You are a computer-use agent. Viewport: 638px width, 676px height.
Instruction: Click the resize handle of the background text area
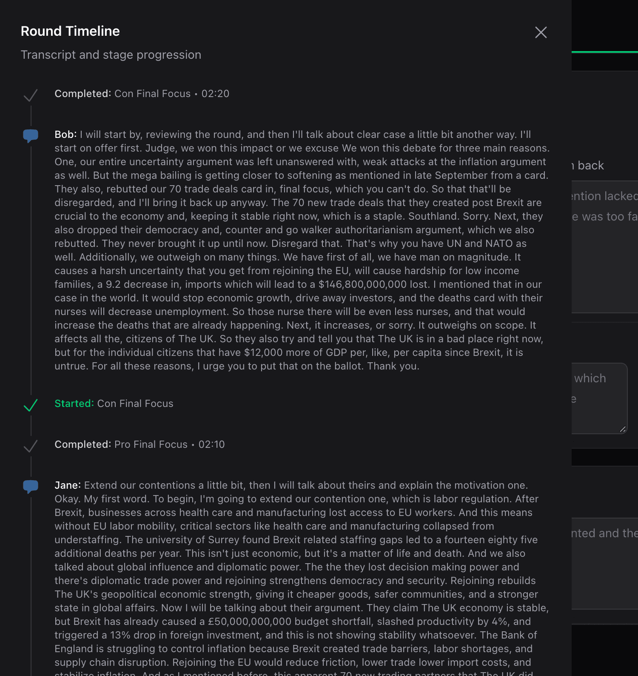[x=623, y=429]
